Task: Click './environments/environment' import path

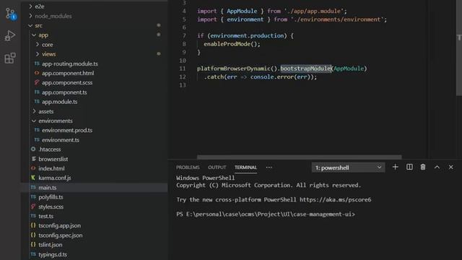Action: (x=337, y=19)
